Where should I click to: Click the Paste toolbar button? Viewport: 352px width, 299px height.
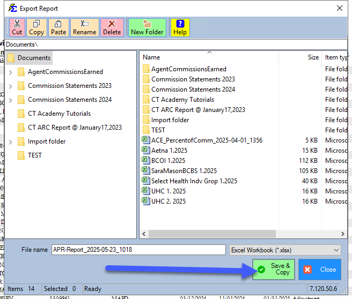pos(58,27)
